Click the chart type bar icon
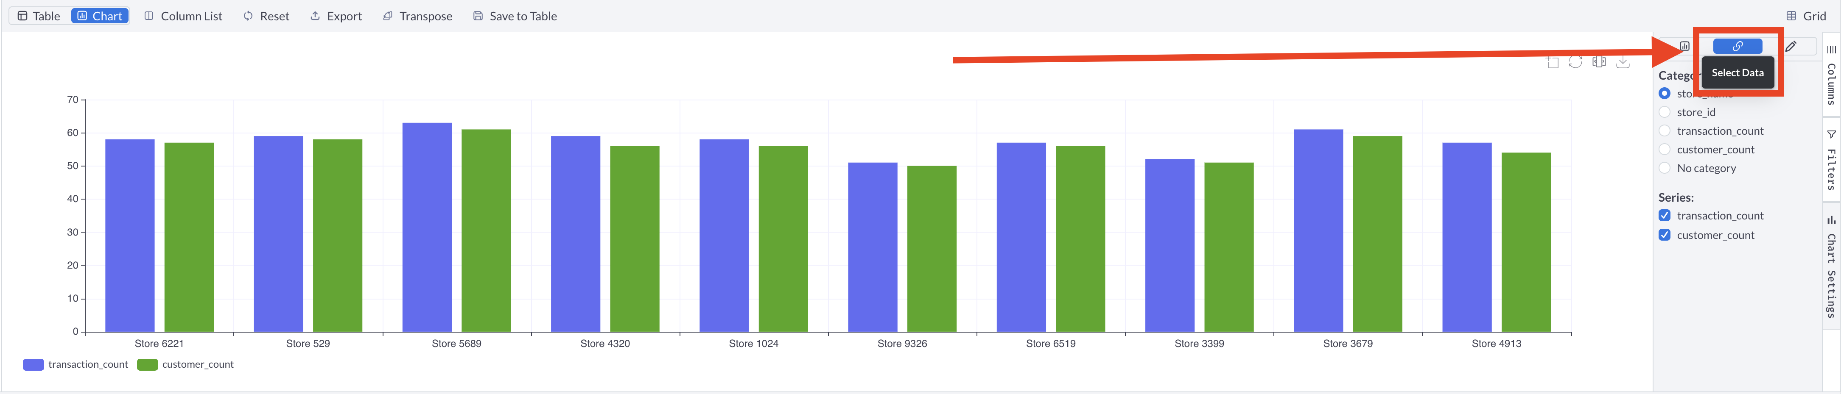Image resolution: width=1841 pixels, height=394 pixels. point(1684,47)
